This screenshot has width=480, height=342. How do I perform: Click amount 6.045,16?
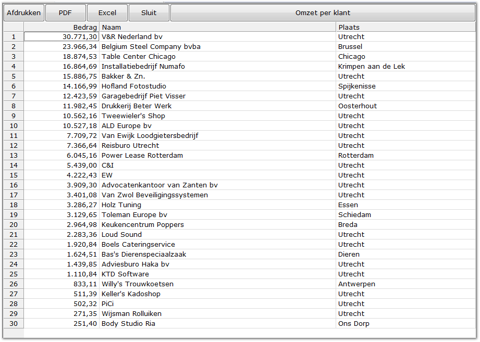click(61, 155)
